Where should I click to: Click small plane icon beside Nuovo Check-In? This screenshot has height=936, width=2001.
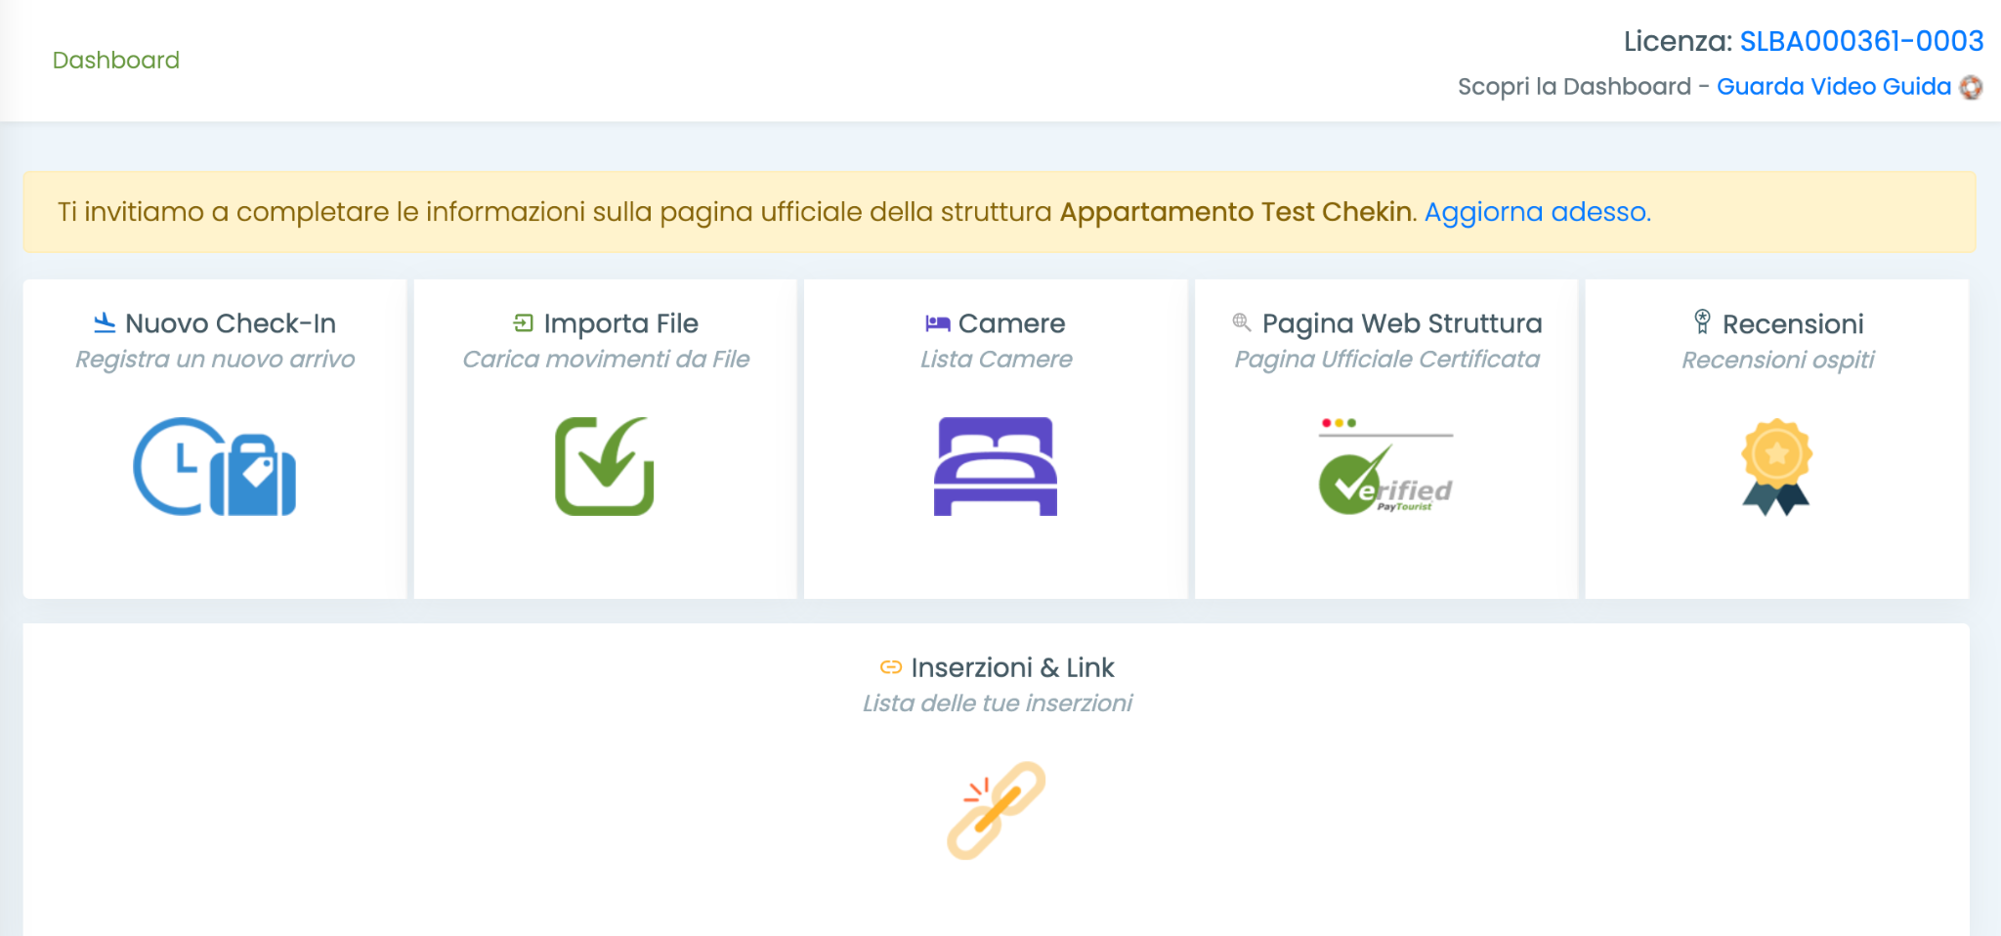pyautogui.click(x=105, y=322)
